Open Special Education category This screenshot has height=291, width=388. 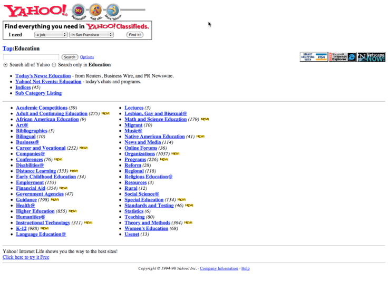pyautogui.click(x=144, y=200)
